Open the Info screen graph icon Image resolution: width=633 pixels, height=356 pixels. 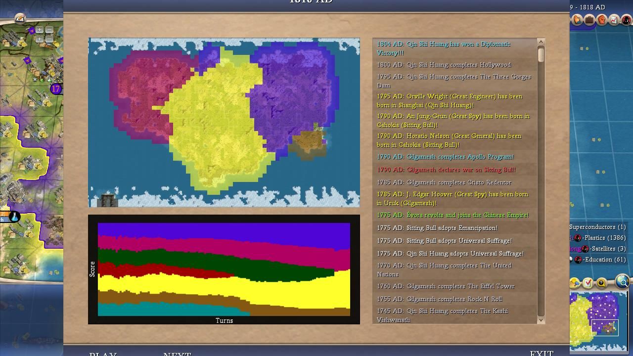click(x=614, y=20)
